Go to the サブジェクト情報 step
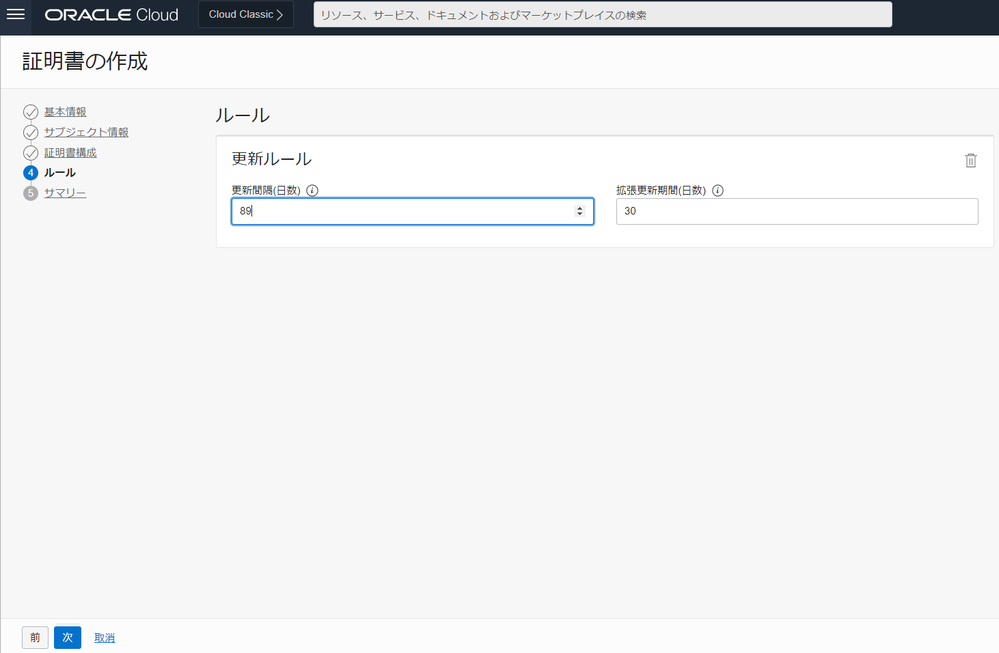Screen dimensions: 999x653 86,133
